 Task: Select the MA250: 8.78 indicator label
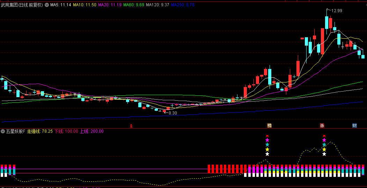click(183, 5)
